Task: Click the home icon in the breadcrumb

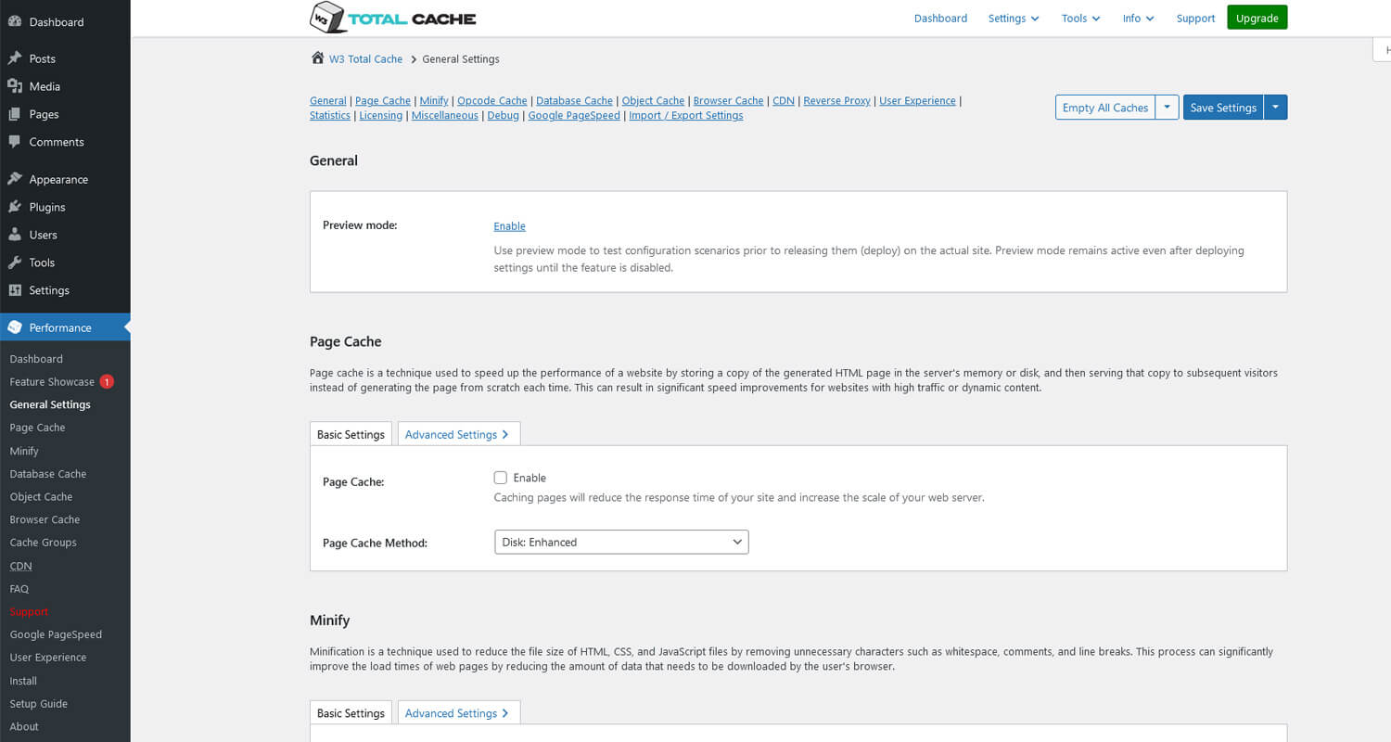Action: [x=317, y=58]
